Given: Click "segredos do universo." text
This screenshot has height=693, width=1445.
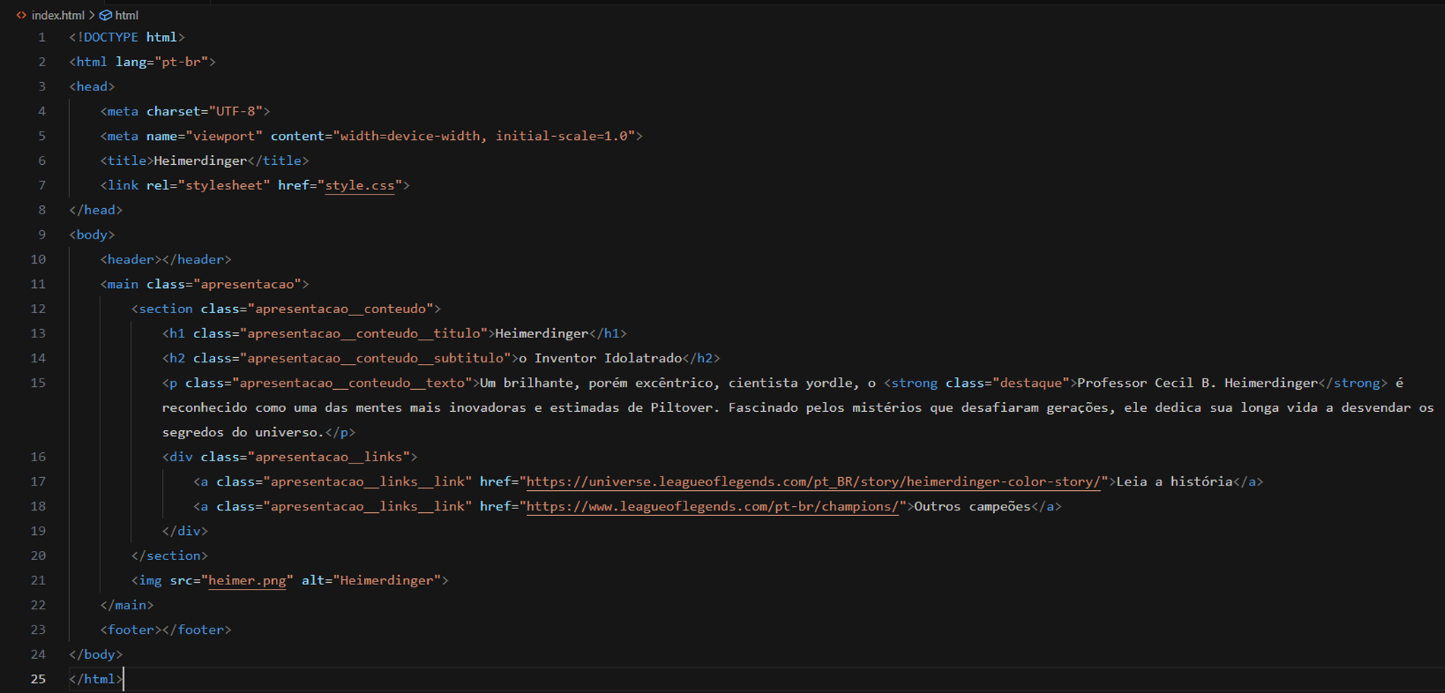Looking at the screenshot, I should coord(243,432).
